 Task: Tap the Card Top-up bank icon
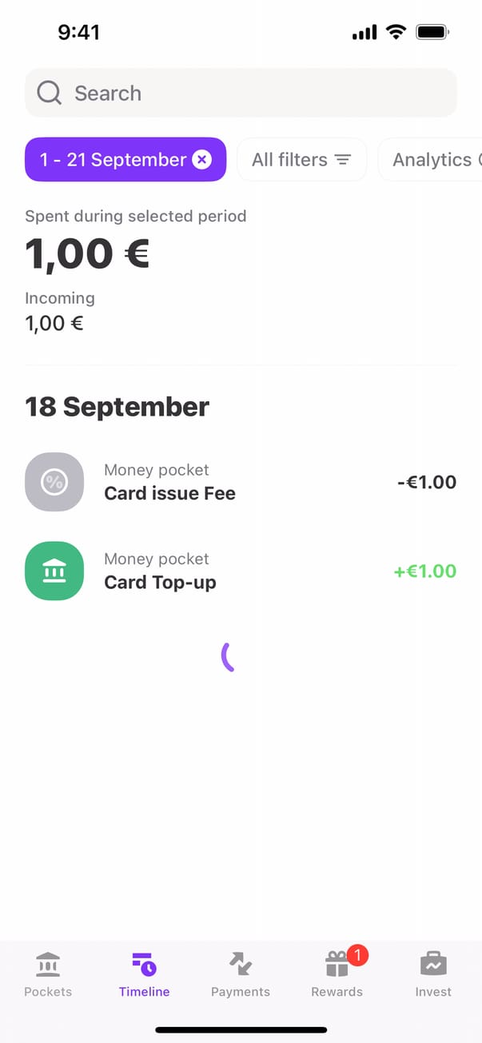(x=54, y=571)
